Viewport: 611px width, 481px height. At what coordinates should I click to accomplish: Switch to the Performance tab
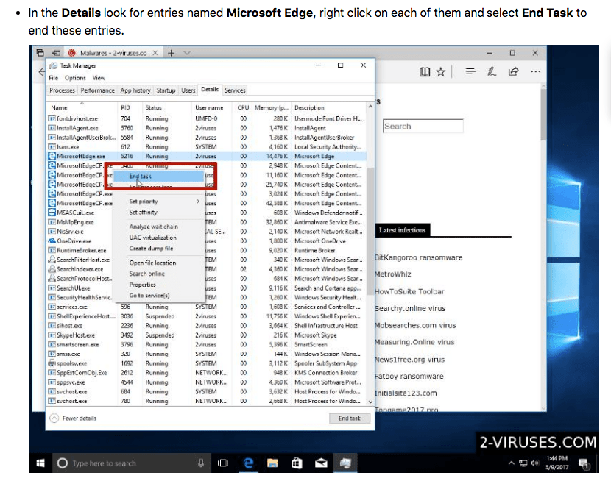point(97,90)
